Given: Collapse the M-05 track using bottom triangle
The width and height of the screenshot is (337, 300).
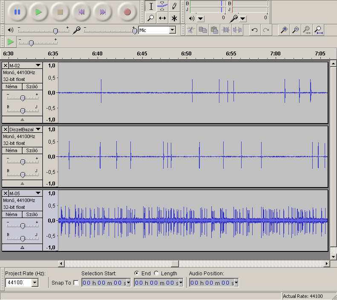Looking at the screenshot, I should click(22, 247).
